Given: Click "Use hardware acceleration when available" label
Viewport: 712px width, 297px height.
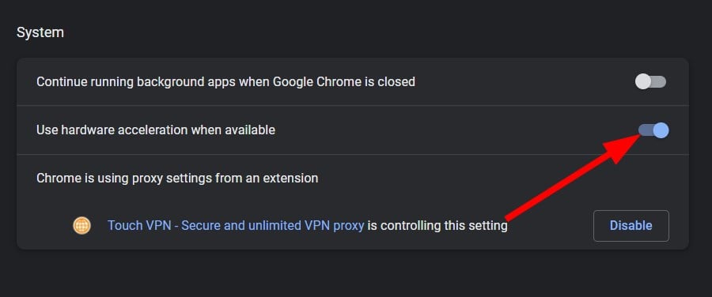Looking at the screenshot, I should point(156,130).
